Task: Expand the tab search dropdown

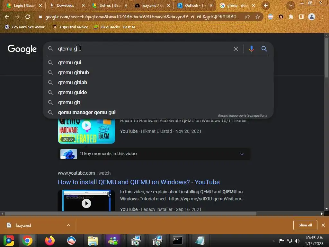Action: [x=291, y=6]
